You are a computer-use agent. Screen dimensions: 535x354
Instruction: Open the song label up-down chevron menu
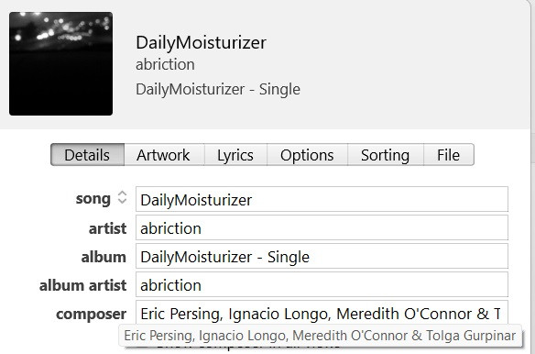(x=122, y=197)
